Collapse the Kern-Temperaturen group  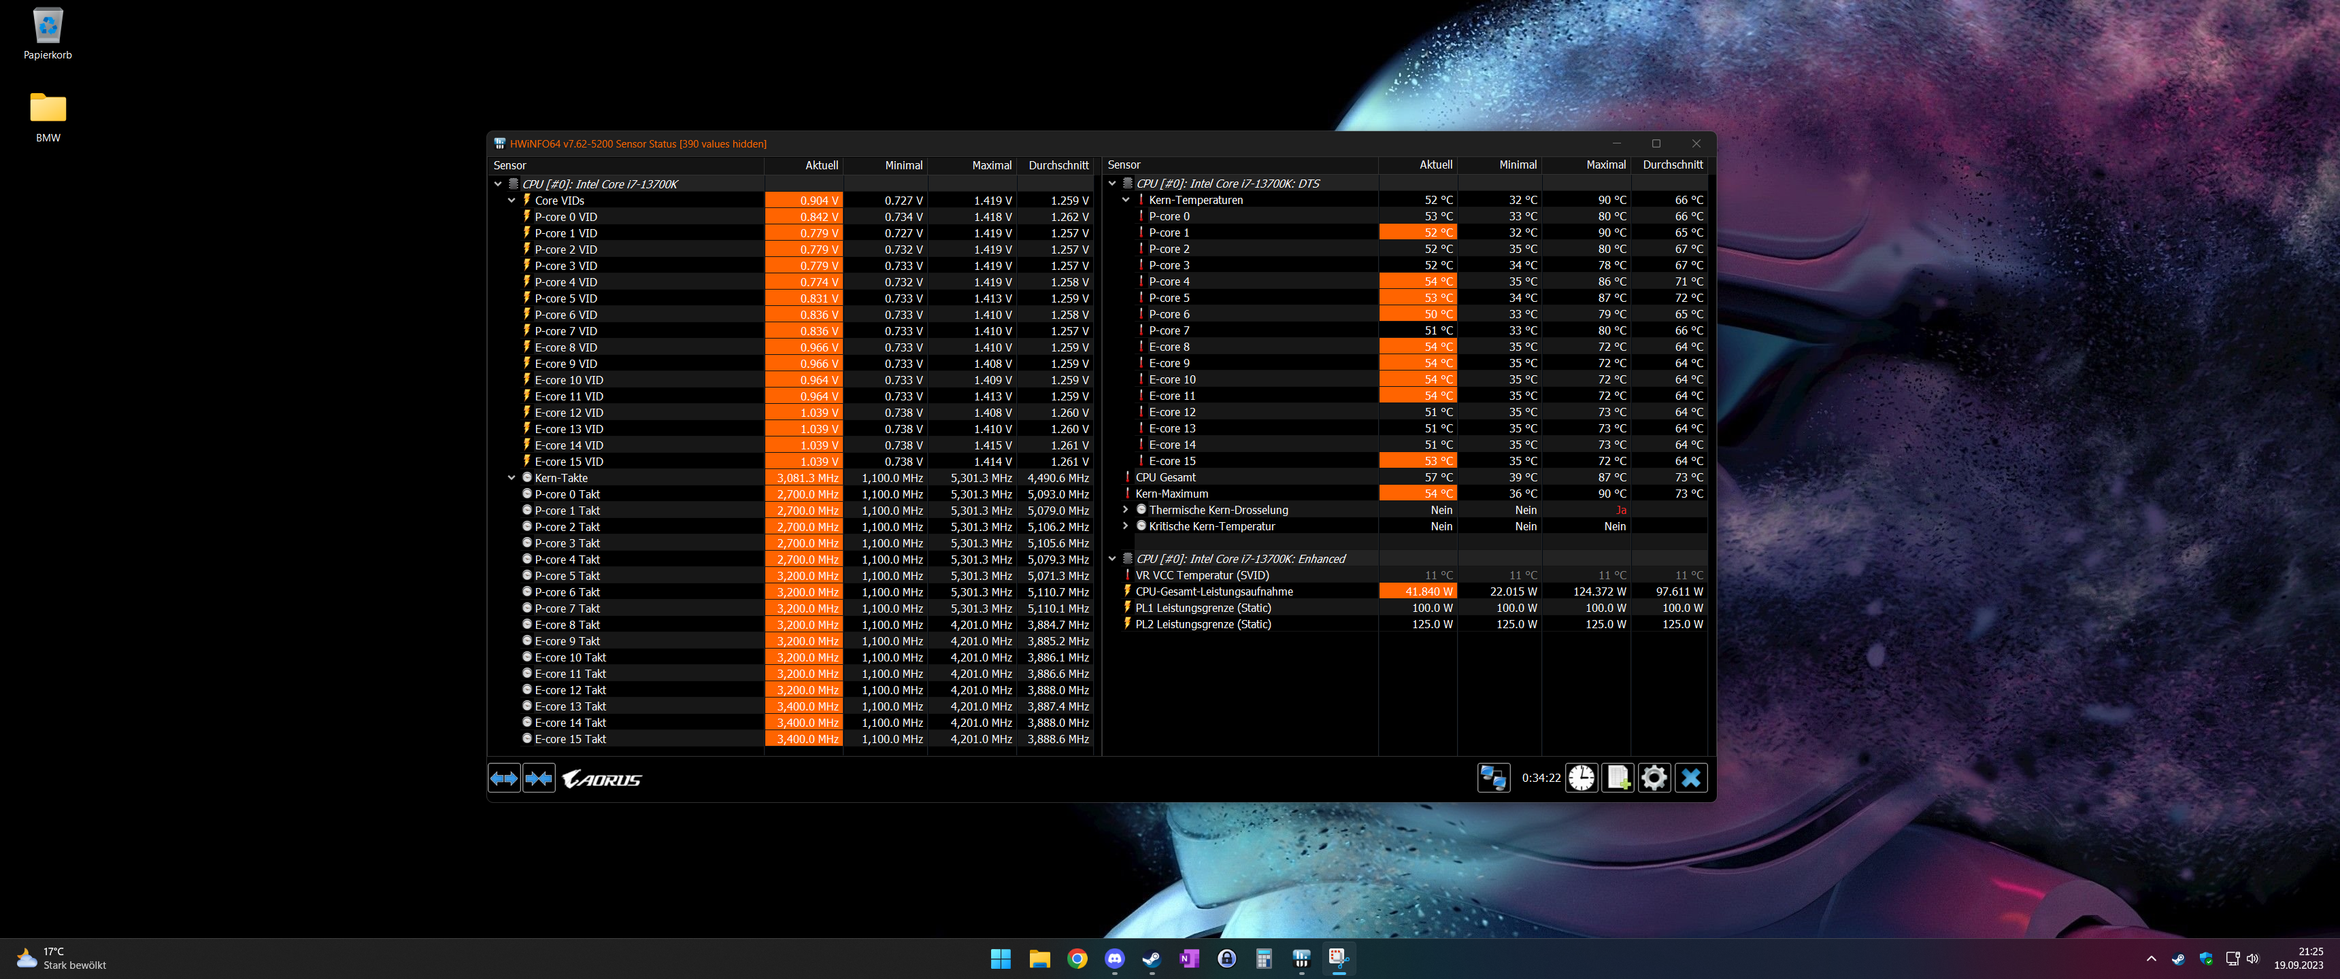(1126, 200)
